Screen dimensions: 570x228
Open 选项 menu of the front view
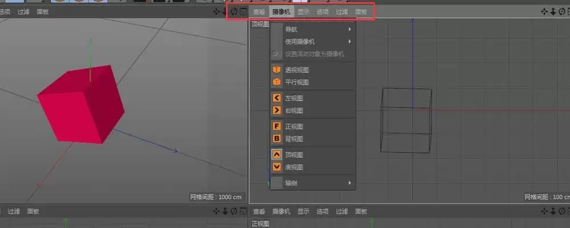tap(323, 211)
